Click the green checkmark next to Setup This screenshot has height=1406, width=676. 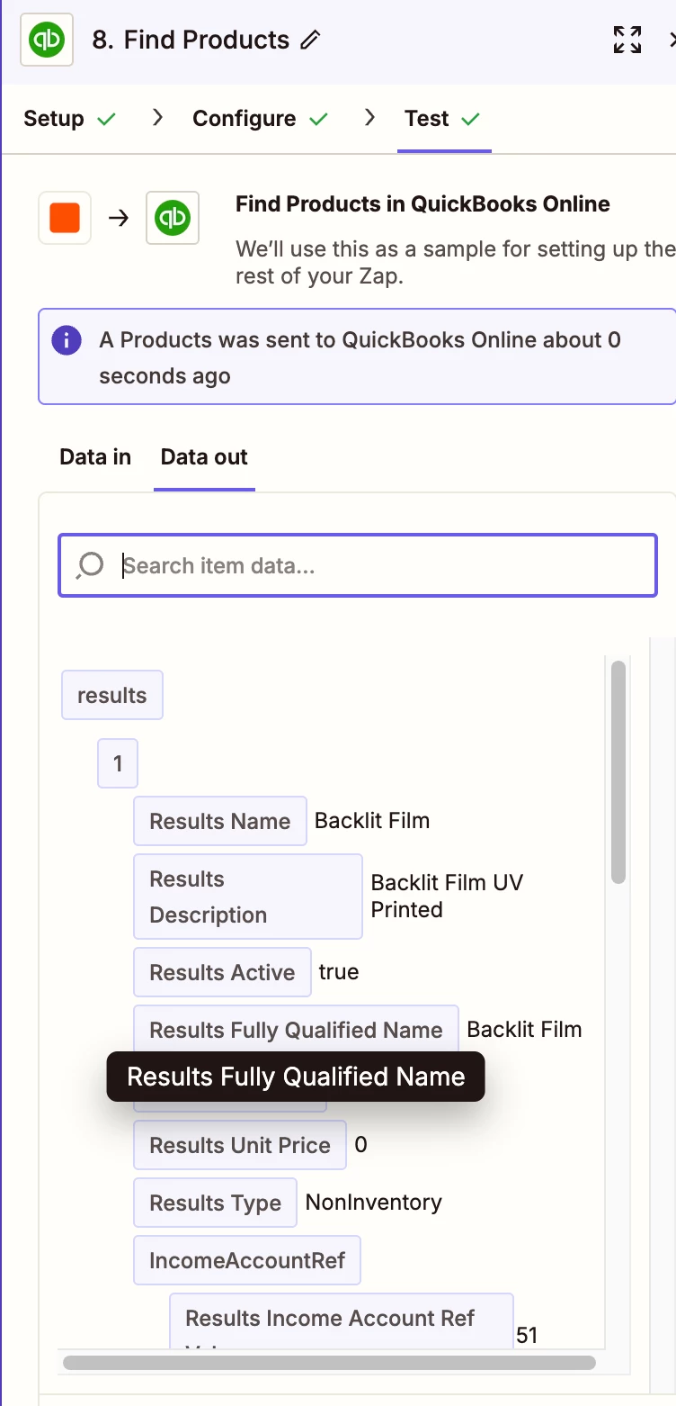[x=106, y=119]
